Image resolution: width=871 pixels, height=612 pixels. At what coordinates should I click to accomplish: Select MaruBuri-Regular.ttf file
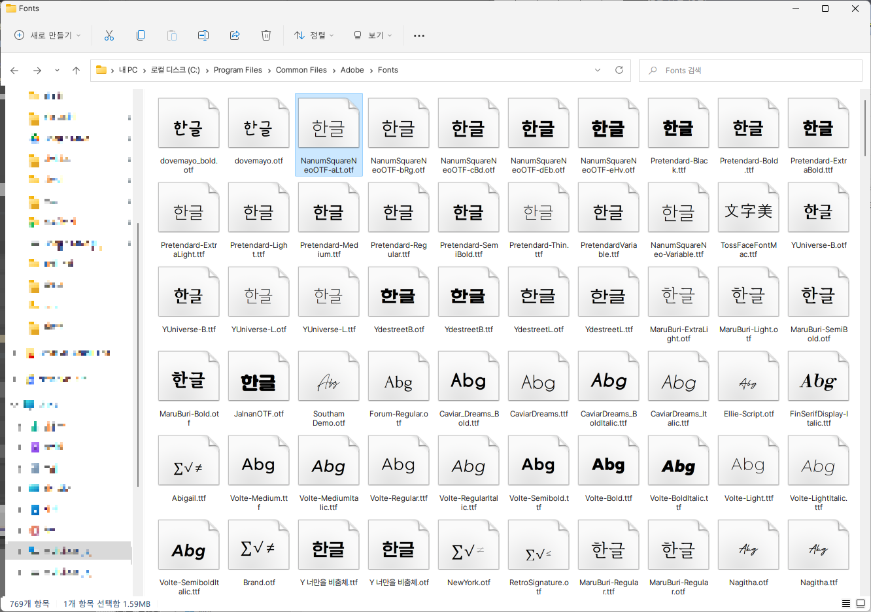click(608, 556)
